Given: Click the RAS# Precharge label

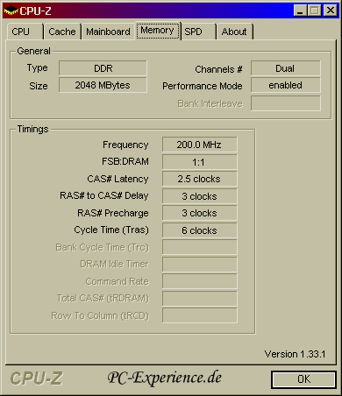Looking at the screenshot, I should [113, 213].
